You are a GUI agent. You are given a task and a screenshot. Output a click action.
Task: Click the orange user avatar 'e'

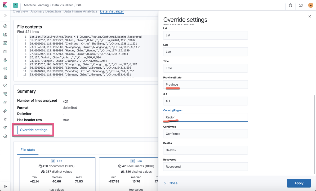[311, 5]
